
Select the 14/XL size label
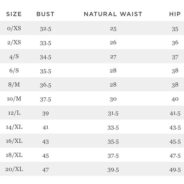14,127
